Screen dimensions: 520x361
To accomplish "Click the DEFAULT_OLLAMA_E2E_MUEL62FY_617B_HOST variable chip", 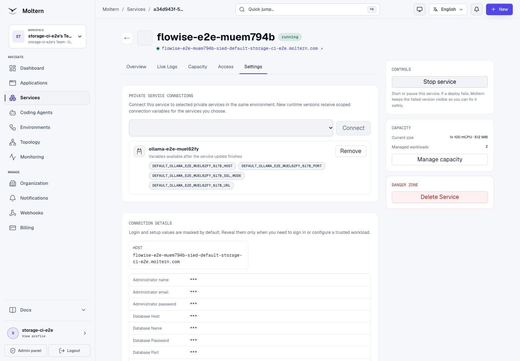I will tap(192, 166).
